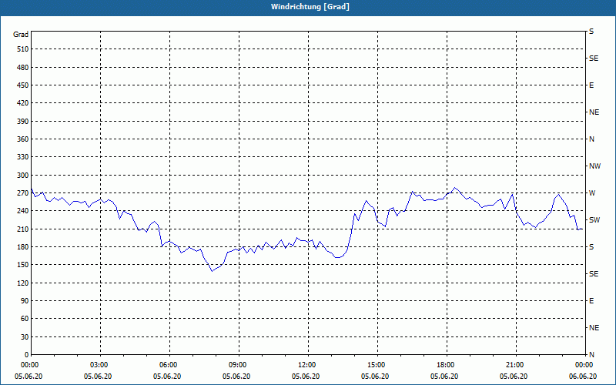The height and width of the screenshot is (385, 616).
Task: Select the 06.06.20 date label
Action: (583, 377)
